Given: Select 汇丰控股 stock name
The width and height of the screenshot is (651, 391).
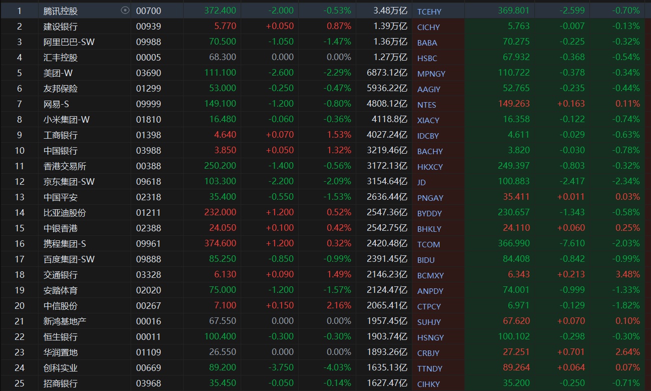Looking at the screenshot, I should tap(61, 58).
